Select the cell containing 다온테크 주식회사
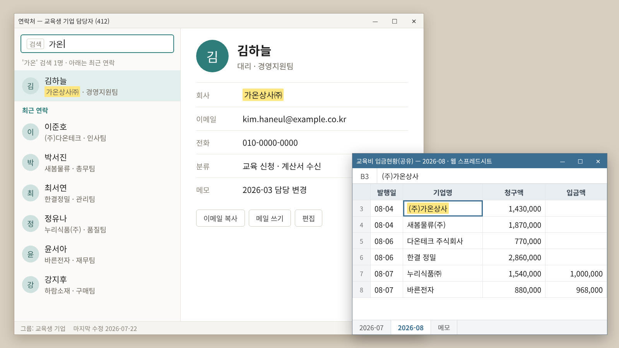Viewport: 619px width, 348px height. coord(443,241)
